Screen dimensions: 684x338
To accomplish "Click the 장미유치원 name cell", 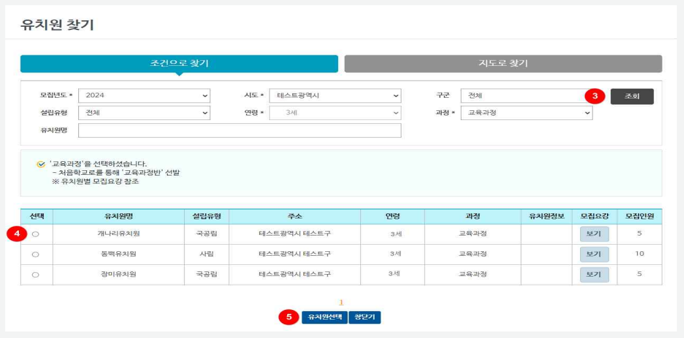I will pyautogui.click(x=119, y=274).
